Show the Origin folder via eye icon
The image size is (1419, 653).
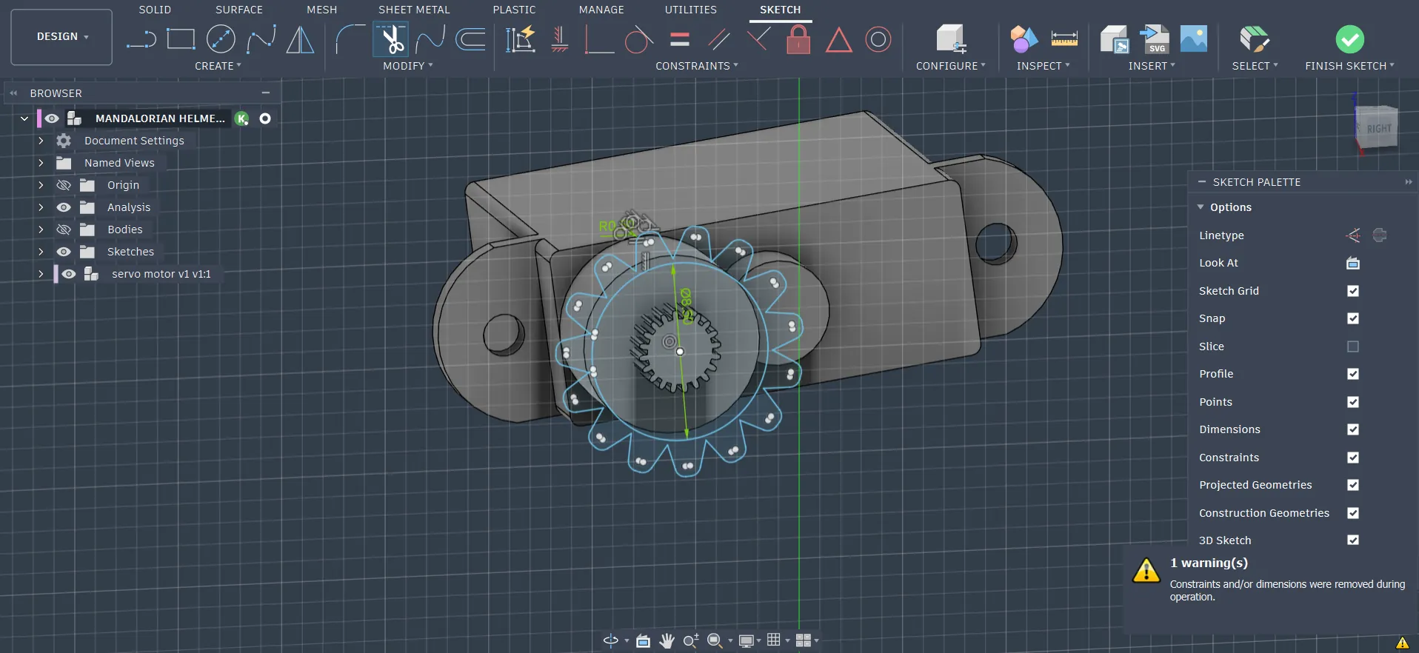click(x=64, y=185)
